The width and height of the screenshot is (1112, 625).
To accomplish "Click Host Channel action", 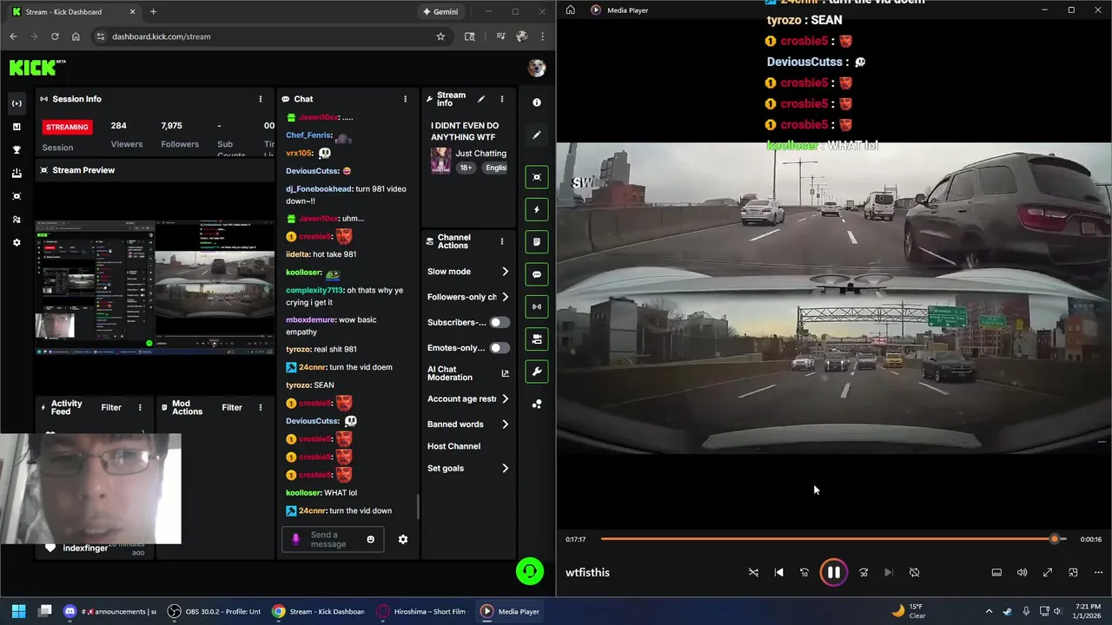I will coord(453,446).
